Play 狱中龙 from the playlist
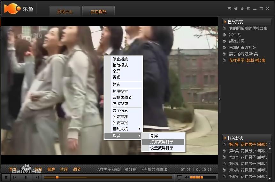275x182 pixels. tap(235, 35)
